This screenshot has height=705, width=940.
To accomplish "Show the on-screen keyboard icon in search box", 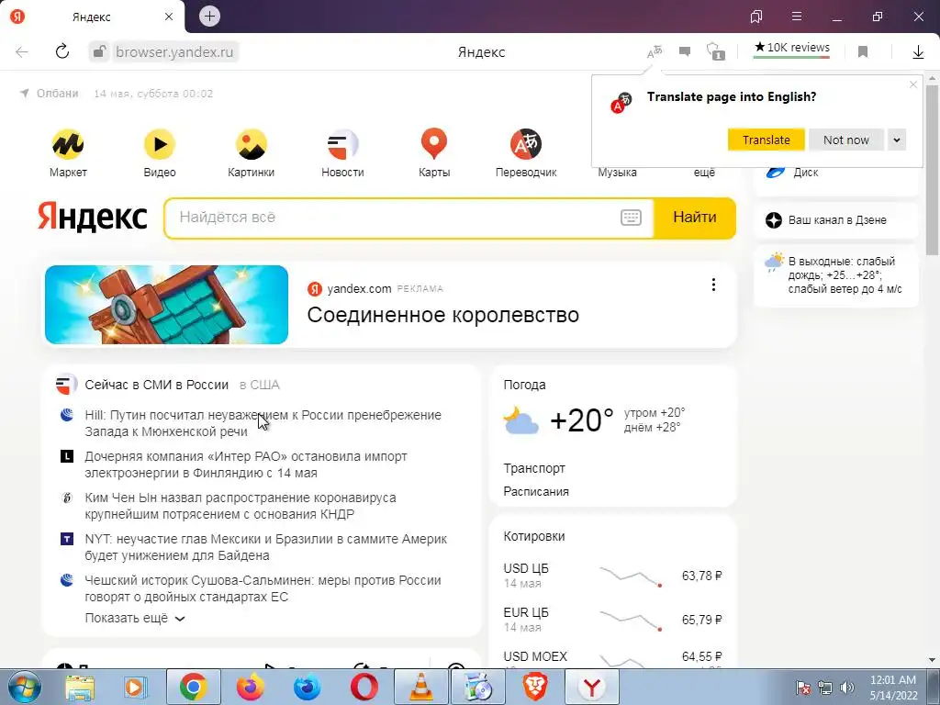I will 631,218.
